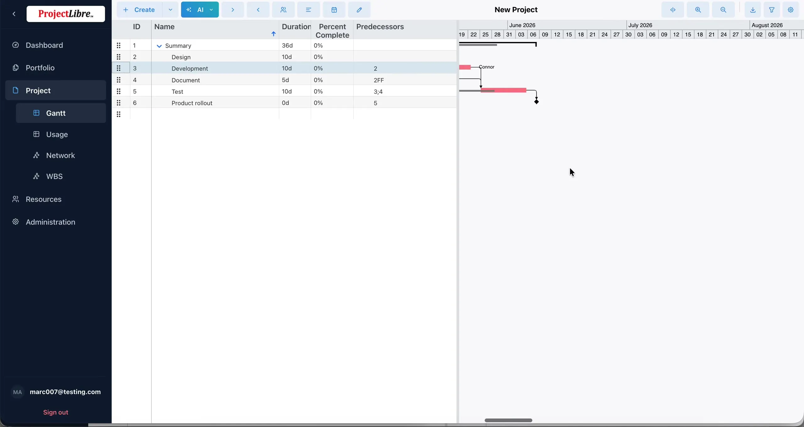Select the Project menu item
Screen dimensions: 804x427
(56, 90)
